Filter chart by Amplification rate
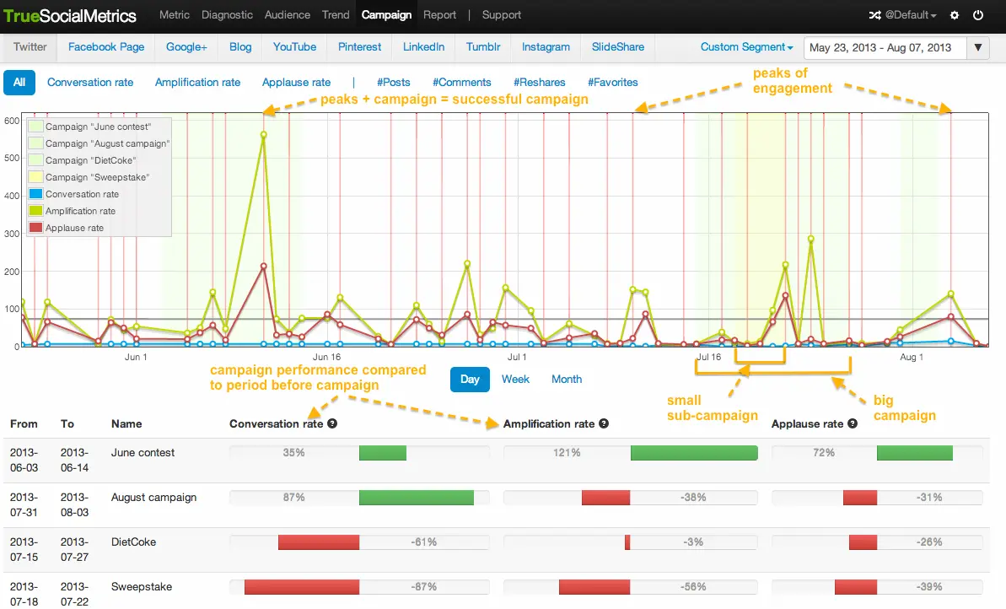The width and height of the screenshot is (1006, 609). click(x=197, y=83)
